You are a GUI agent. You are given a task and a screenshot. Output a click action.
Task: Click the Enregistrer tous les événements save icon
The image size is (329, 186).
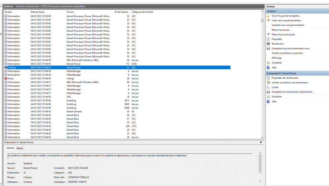[268, 48]
